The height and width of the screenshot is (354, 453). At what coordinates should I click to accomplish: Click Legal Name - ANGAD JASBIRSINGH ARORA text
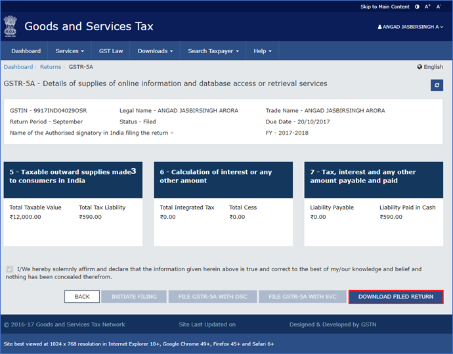179,111
